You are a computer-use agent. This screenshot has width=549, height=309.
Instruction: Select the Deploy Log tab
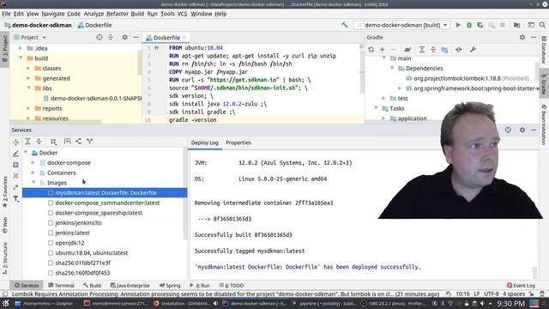pyautogui.click(x=205, y=142)
